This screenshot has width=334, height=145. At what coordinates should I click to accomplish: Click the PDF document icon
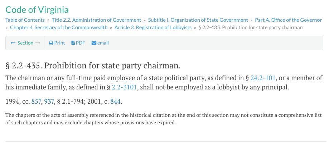click(73, 43)
